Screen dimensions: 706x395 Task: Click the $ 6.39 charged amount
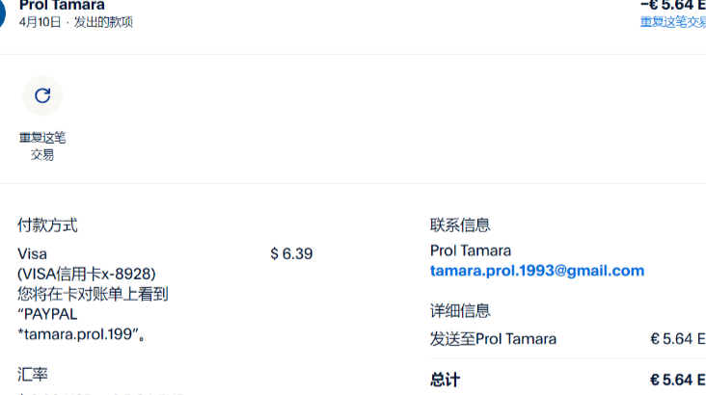point(291,253)
